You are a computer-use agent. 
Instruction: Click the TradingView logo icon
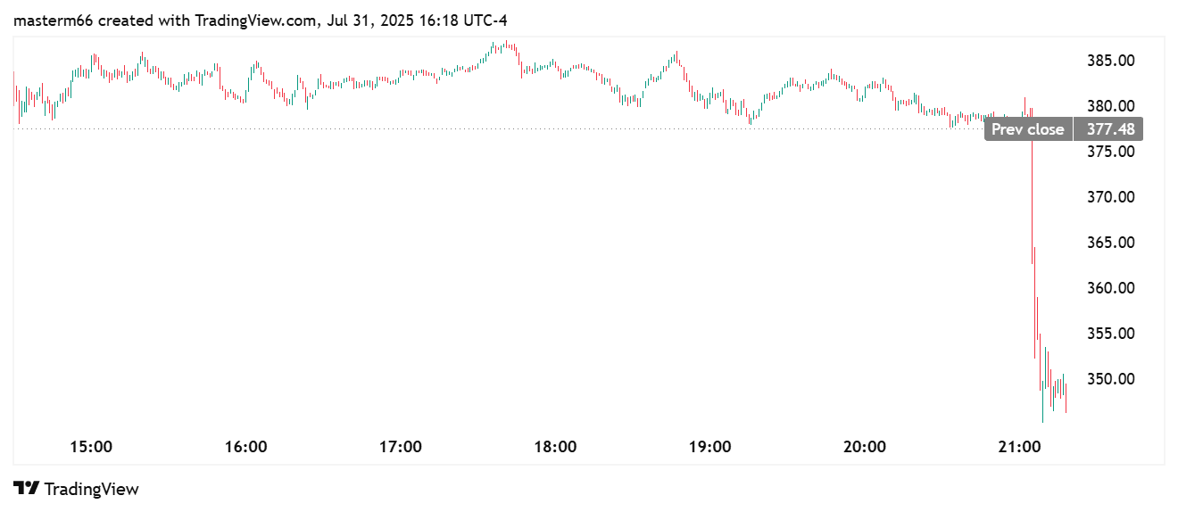[x=27, y=489]
